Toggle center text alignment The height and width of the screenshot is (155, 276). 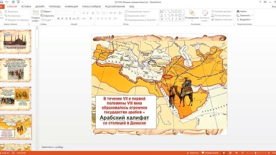point(102,19)
